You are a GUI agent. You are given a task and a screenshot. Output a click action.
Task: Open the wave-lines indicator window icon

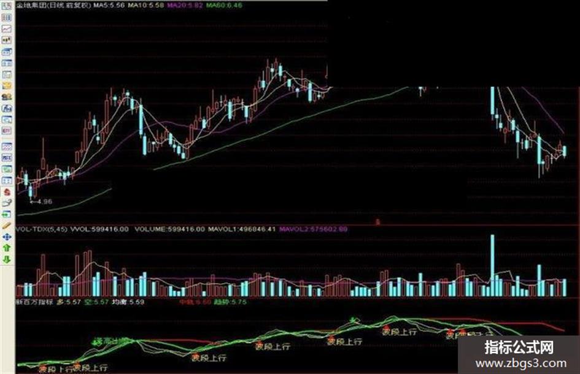pyautogui.click(x=7, y=147)
